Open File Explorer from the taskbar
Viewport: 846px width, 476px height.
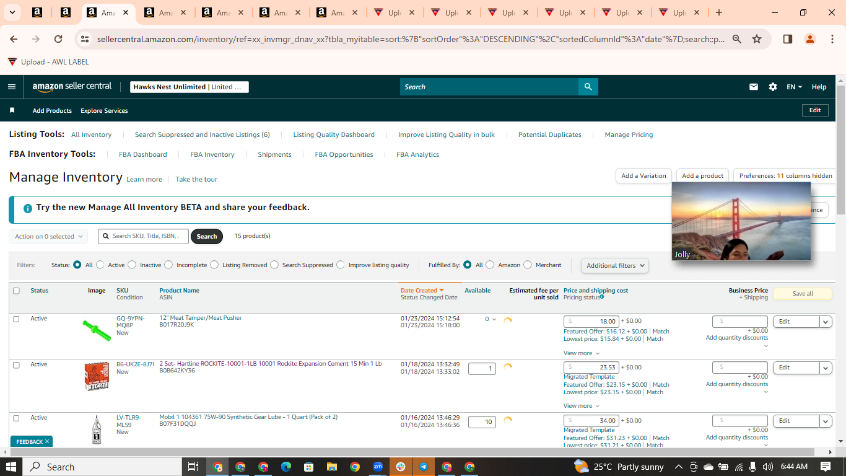(331, 467)
